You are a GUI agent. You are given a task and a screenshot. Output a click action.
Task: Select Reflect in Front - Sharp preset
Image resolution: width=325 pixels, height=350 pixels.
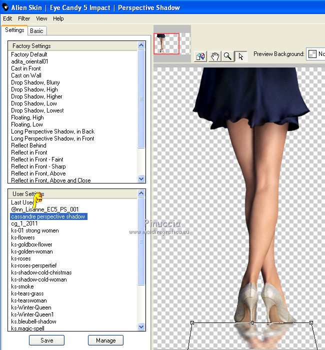38,166
